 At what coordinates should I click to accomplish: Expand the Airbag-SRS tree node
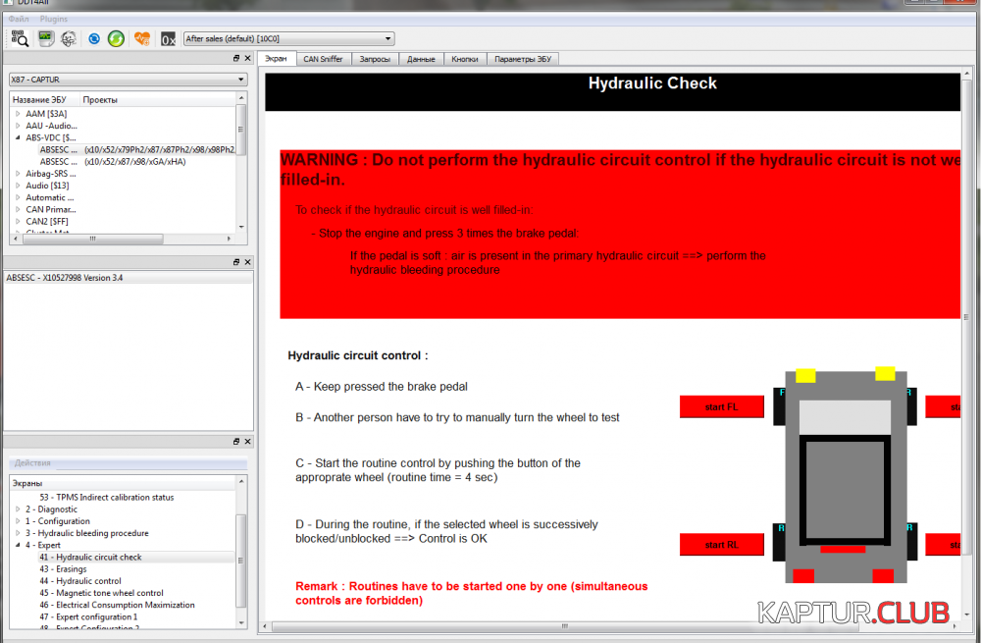pos(18,174)
